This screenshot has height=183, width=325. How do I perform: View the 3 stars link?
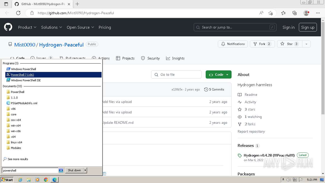(x=247, y=109)
